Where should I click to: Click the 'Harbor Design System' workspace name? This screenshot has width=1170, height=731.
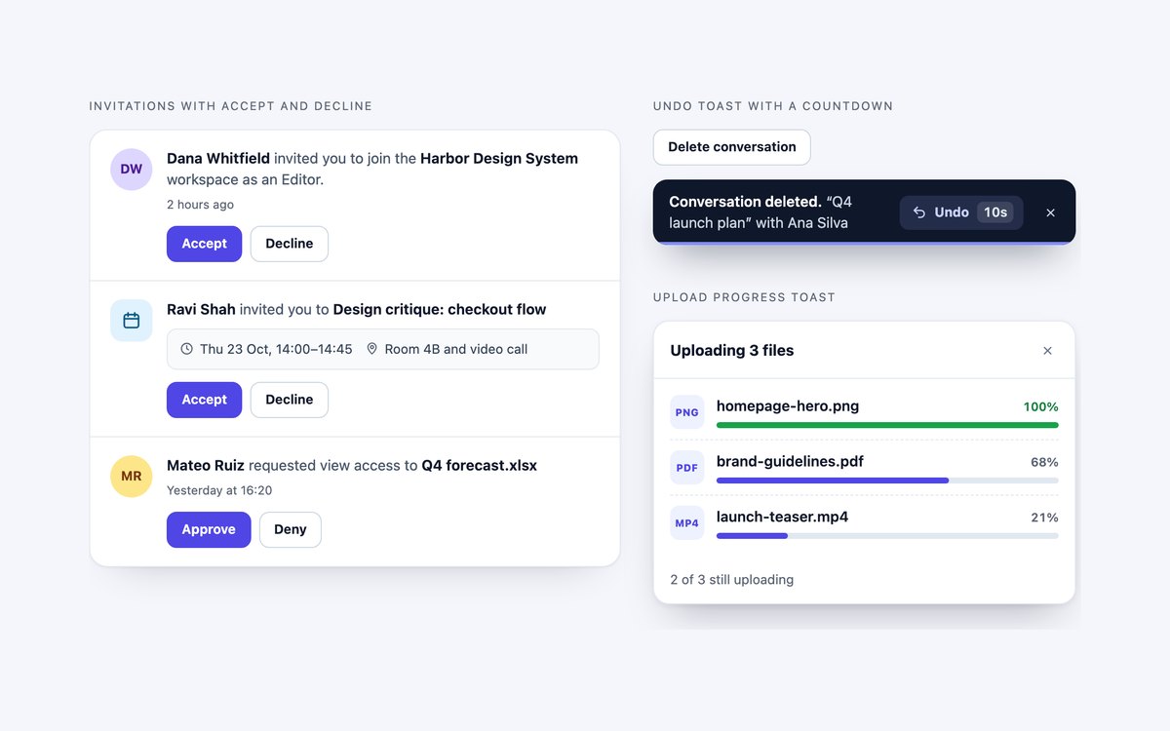[499, 159]
